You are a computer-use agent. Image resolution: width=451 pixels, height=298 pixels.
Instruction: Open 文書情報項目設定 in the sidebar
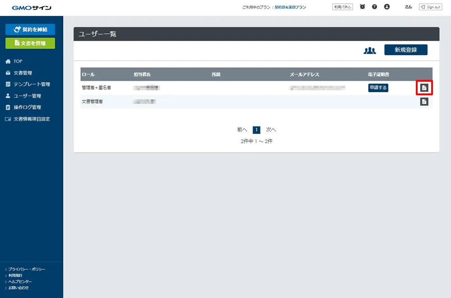tap(32, 119)
